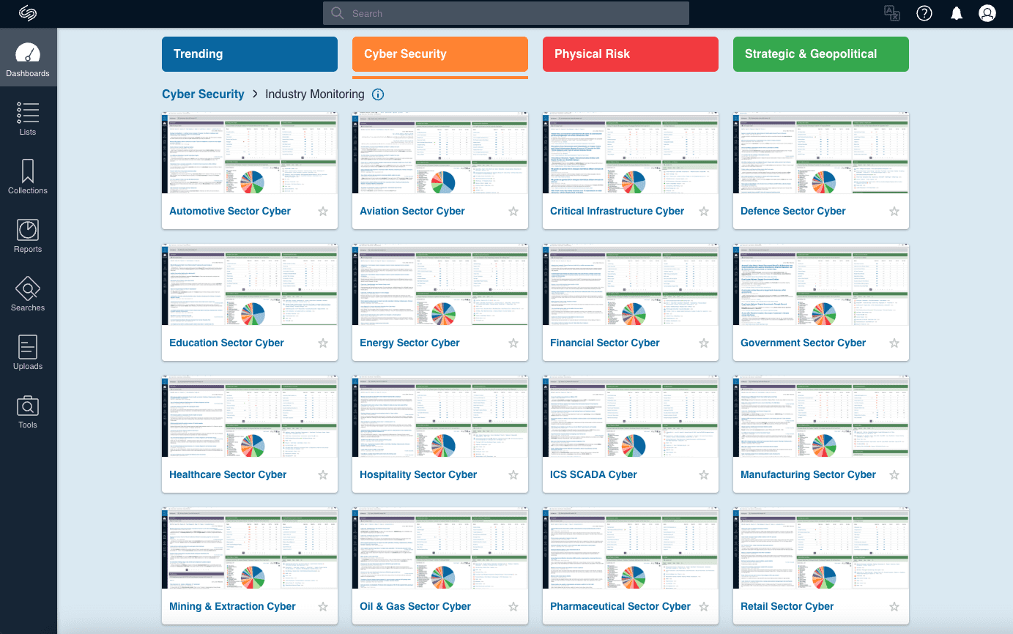Open Education Sector Cyber title link
The height and width of the screenshot is (634, 1013).
pyautogui.click(x=226, y=343)
